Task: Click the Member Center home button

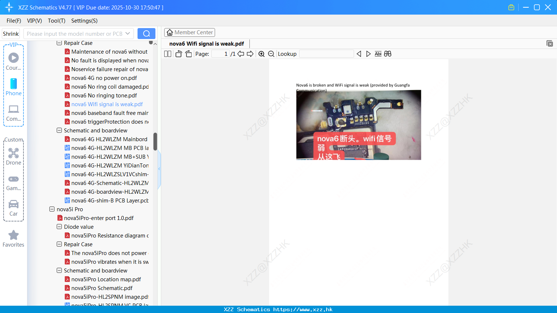Action: [189, 32]
